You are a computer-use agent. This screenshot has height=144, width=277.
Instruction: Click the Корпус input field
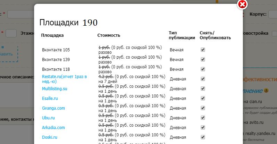273,14
